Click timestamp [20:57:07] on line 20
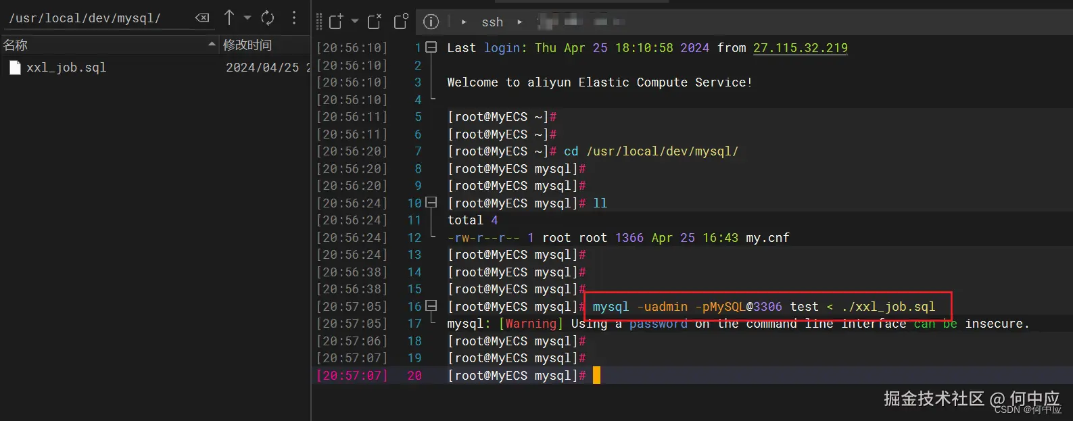The height and width of the screenshot is (421, 1073). click(352, 375)
